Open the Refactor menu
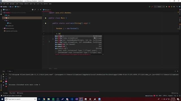Screen dimensions: 181x101 (x=27, y=4)
